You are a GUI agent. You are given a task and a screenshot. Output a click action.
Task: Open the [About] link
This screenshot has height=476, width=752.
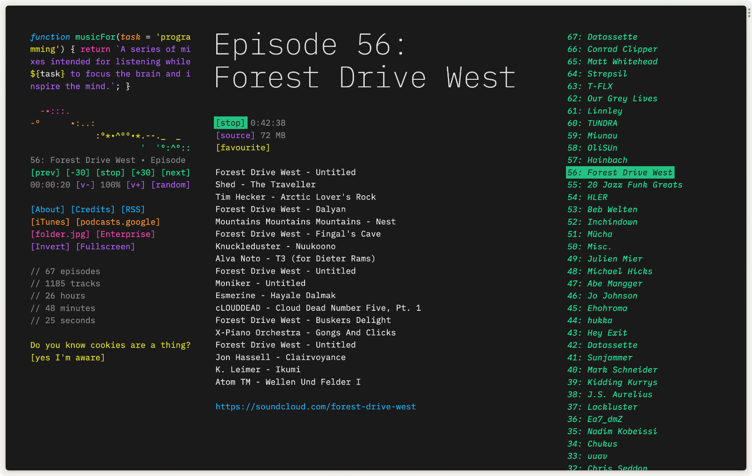pos(47,209)
